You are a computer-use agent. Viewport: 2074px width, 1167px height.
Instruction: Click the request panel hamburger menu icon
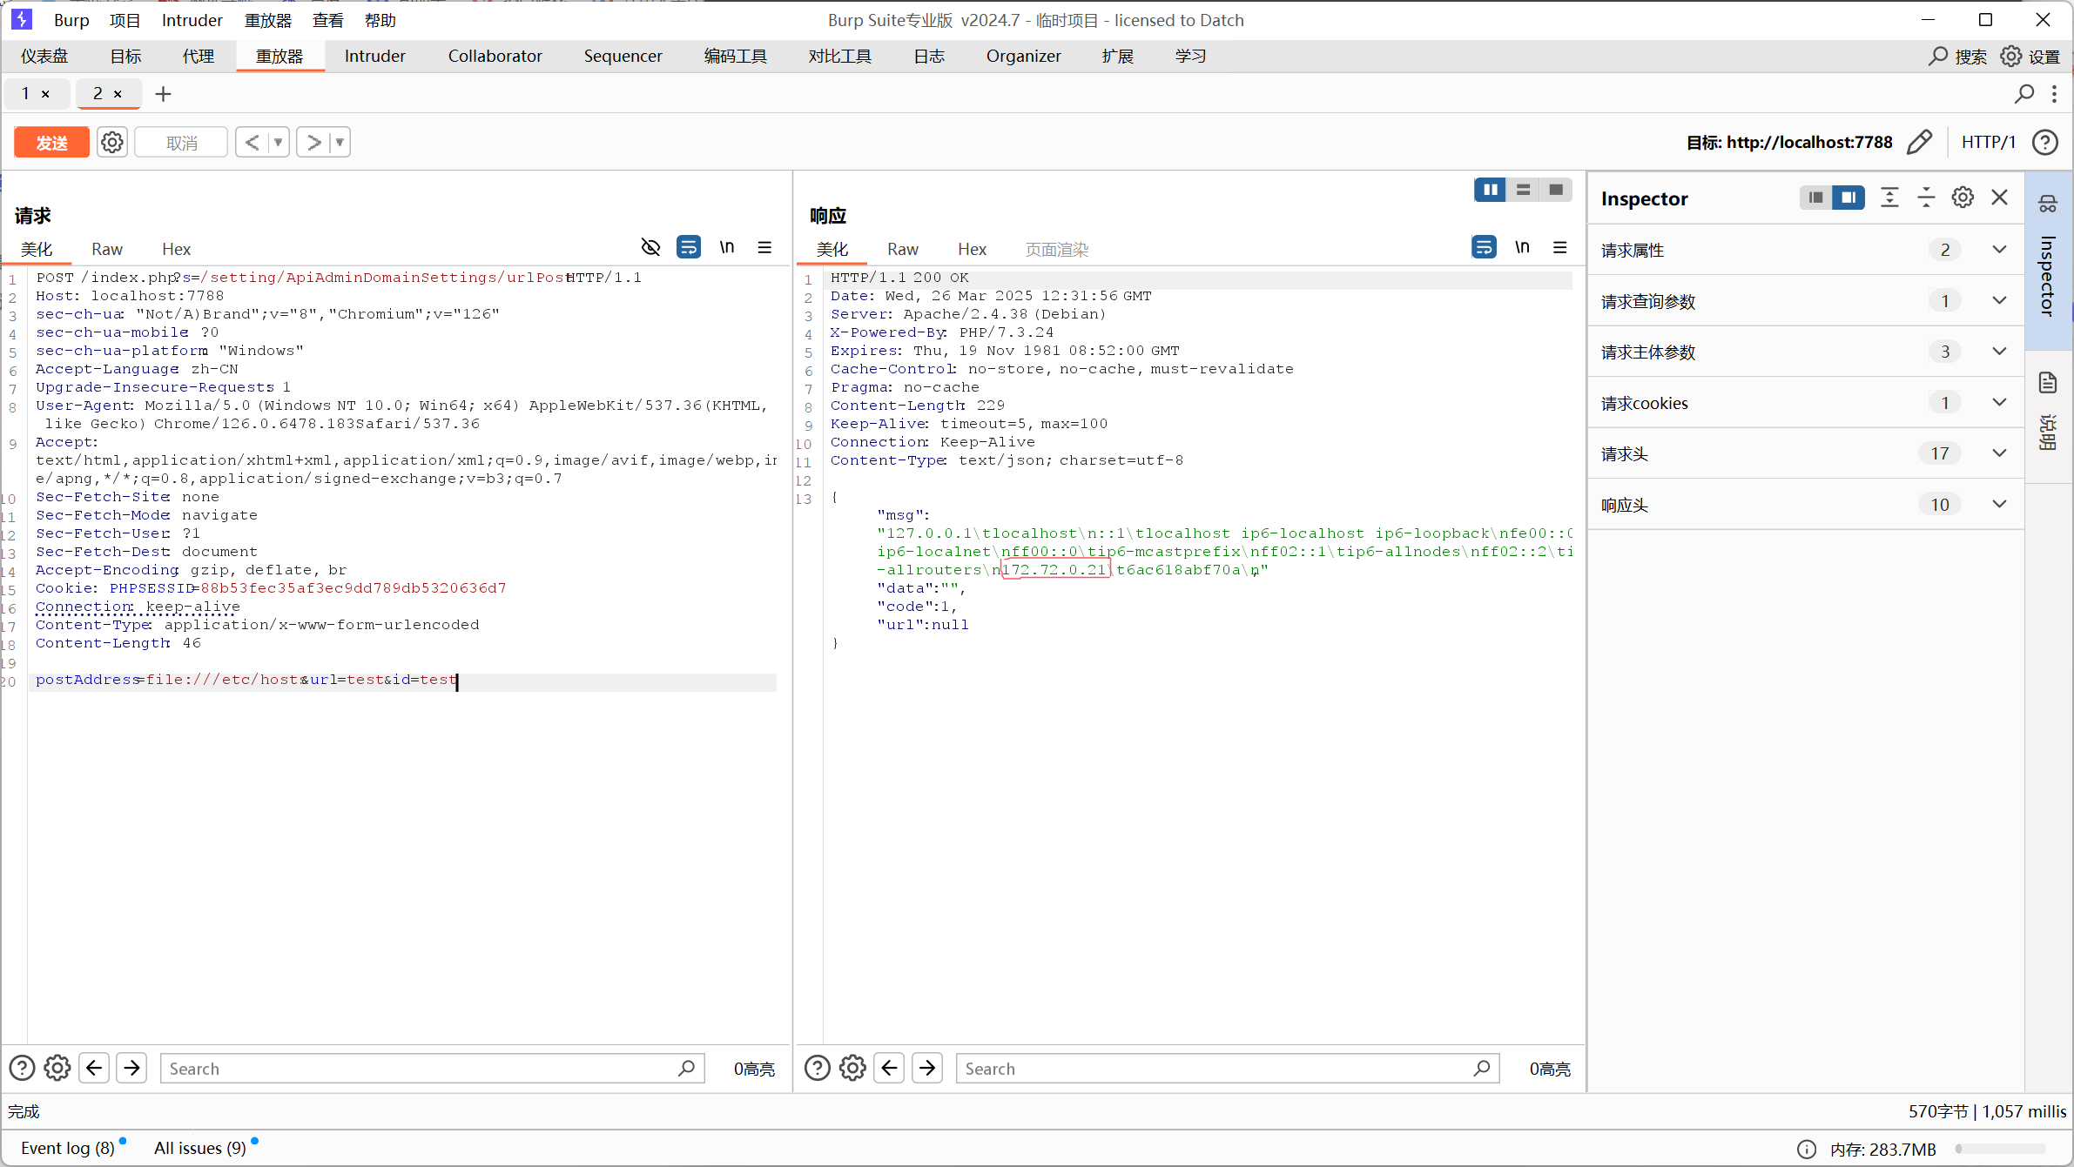(764, 248)
